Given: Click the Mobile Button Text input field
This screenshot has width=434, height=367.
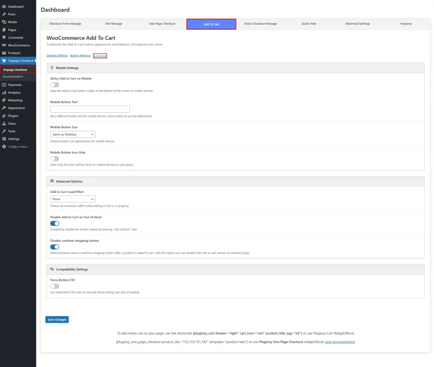Looking at the screenshot, I should click(x=90, y=109).
